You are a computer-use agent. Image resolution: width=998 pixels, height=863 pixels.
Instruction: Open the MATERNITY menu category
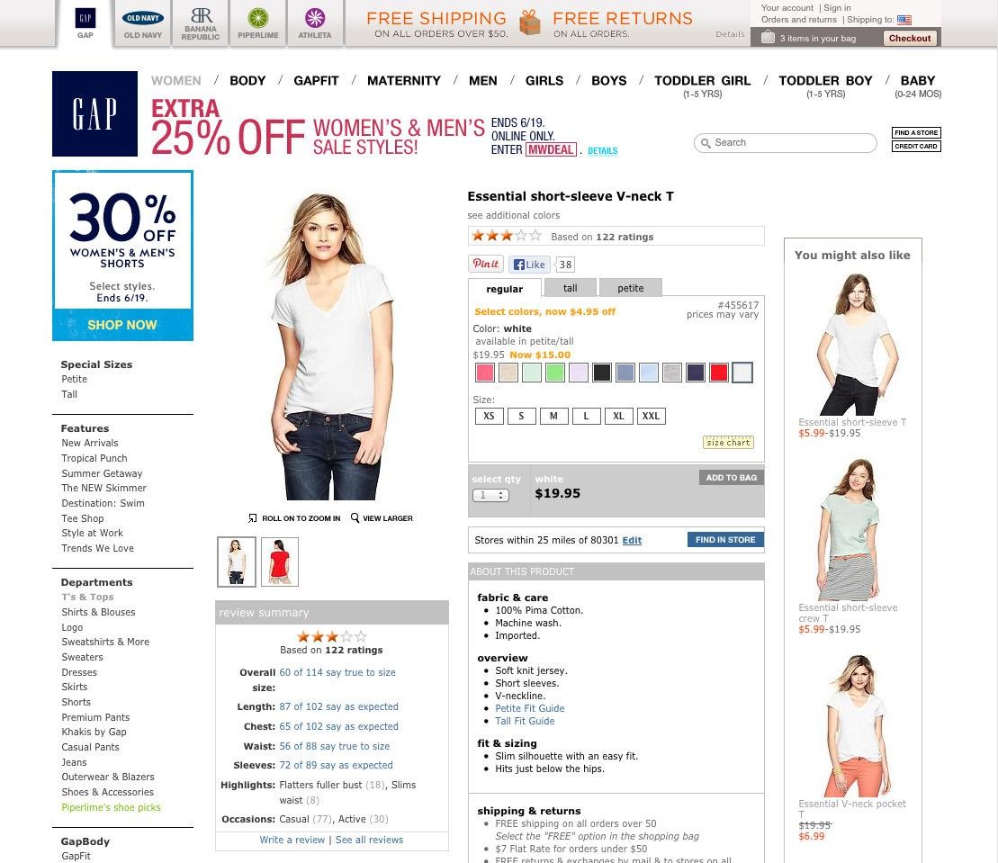pos(403,81)
